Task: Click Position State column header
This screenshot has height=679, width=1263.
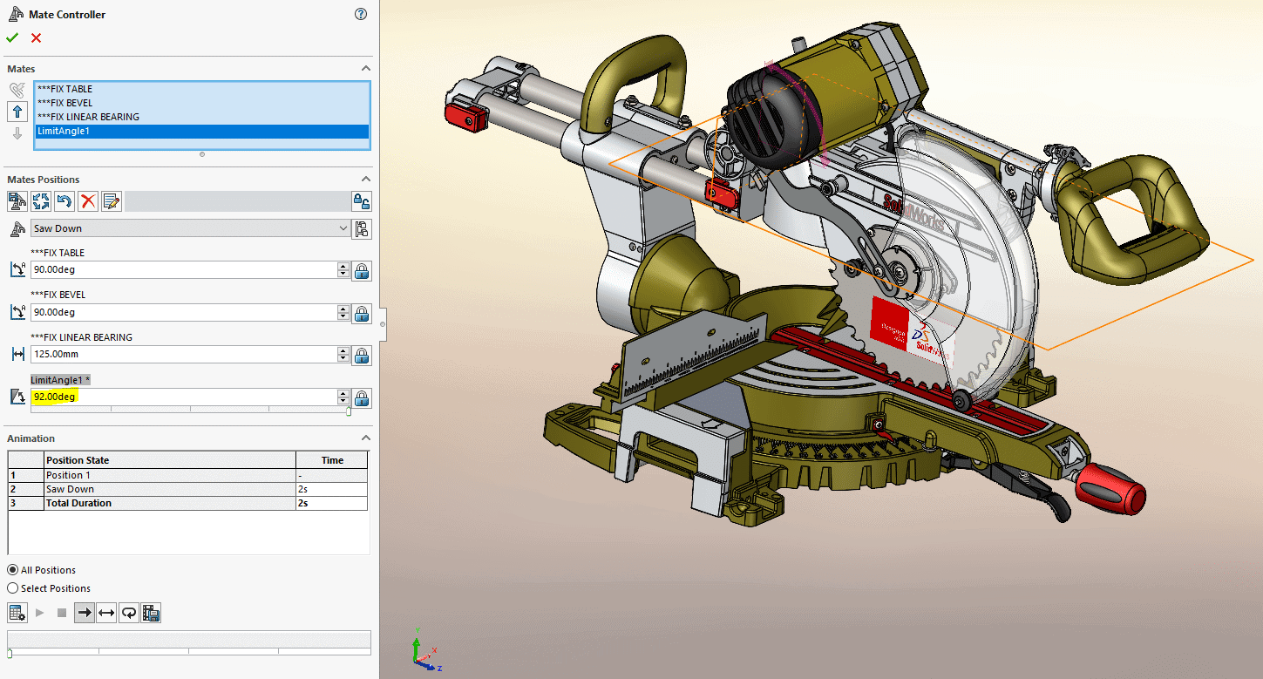Action: [x=170, y=460]
